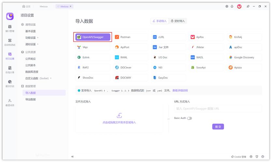
Task: Open 项目设置 in the left sidebar
Action: pyautogui.click(x=10, y=56)
